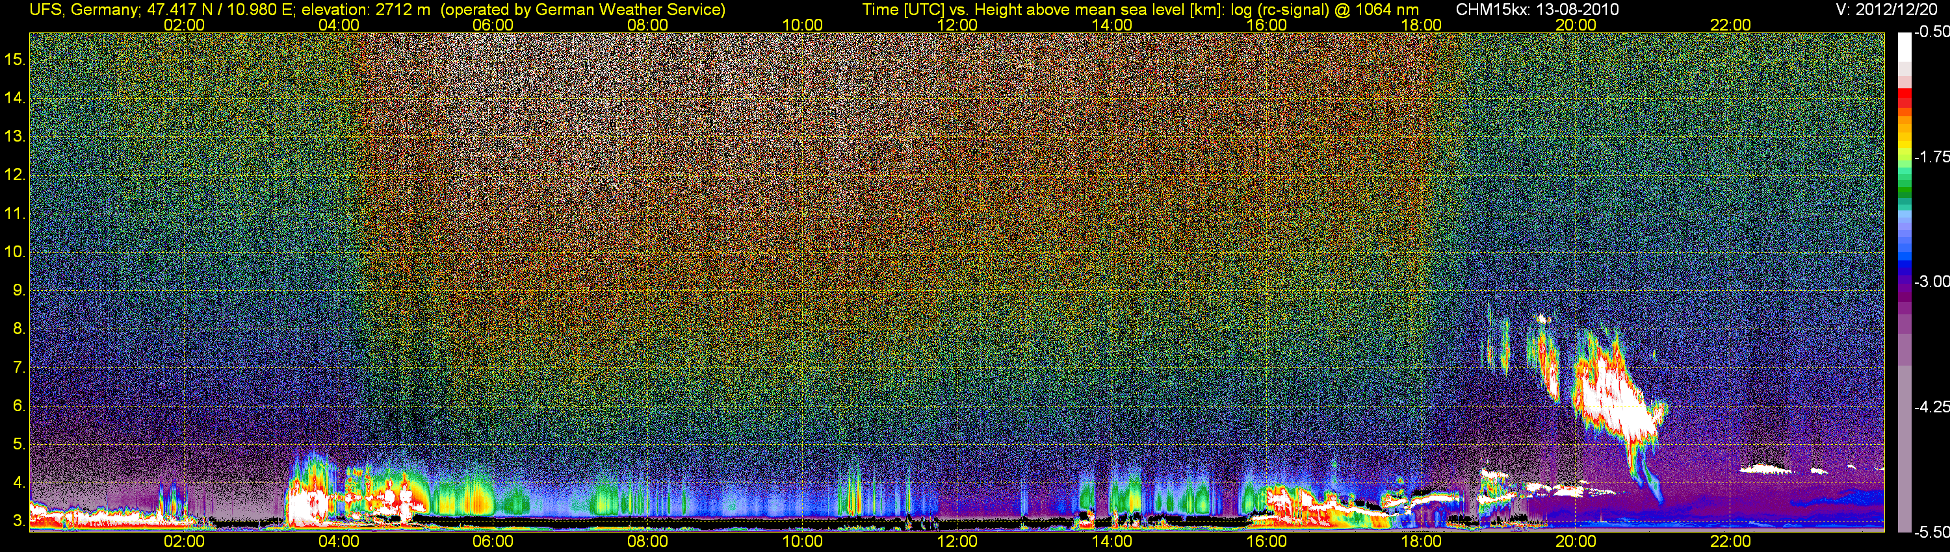Click the -4.25 color scale value
Image resolution: width=1950 pixels, height=552 pixels.
[x=1931, y=406]
